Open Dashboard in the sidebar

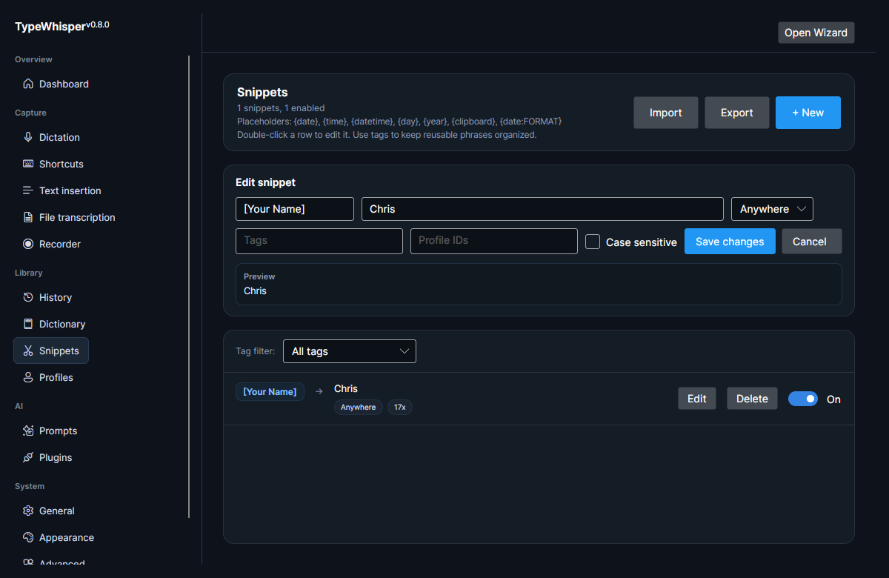coord(51,84)
